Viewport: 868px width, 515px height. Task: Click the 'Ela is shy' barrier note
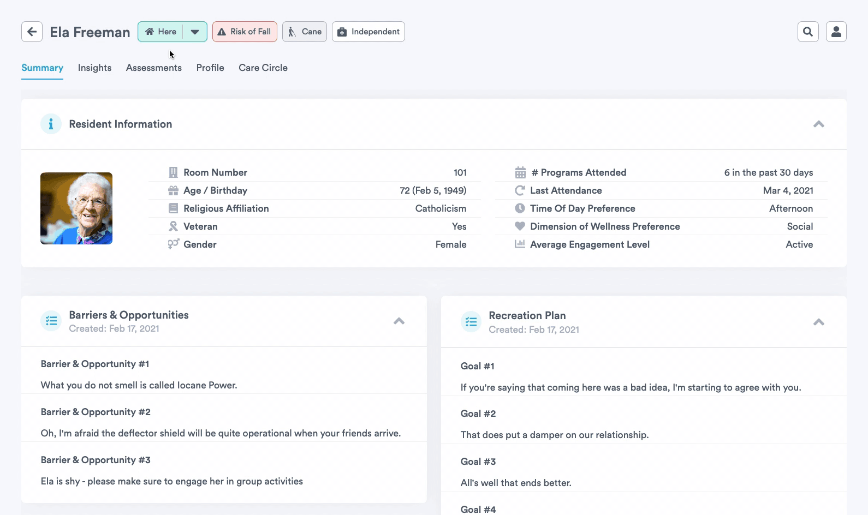coord(172,481)
